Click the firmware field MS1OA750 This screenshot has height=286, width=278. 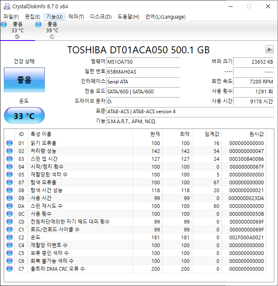(x=143, y=62)
